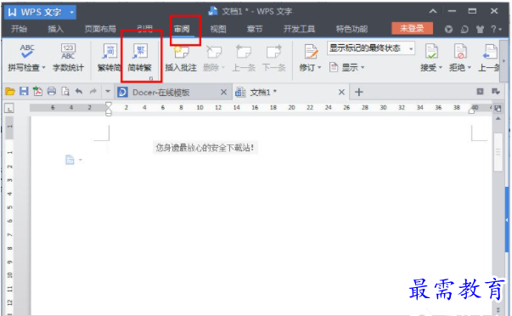Switch to the 章节 ribbon tab
This screenshot has width=512, height=316.
[255, 29]
